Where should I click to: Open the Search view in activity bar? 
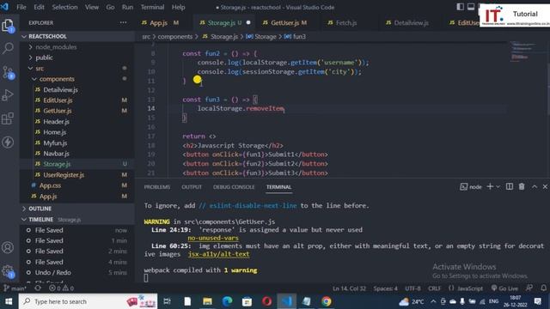click(x=8, y=48)
